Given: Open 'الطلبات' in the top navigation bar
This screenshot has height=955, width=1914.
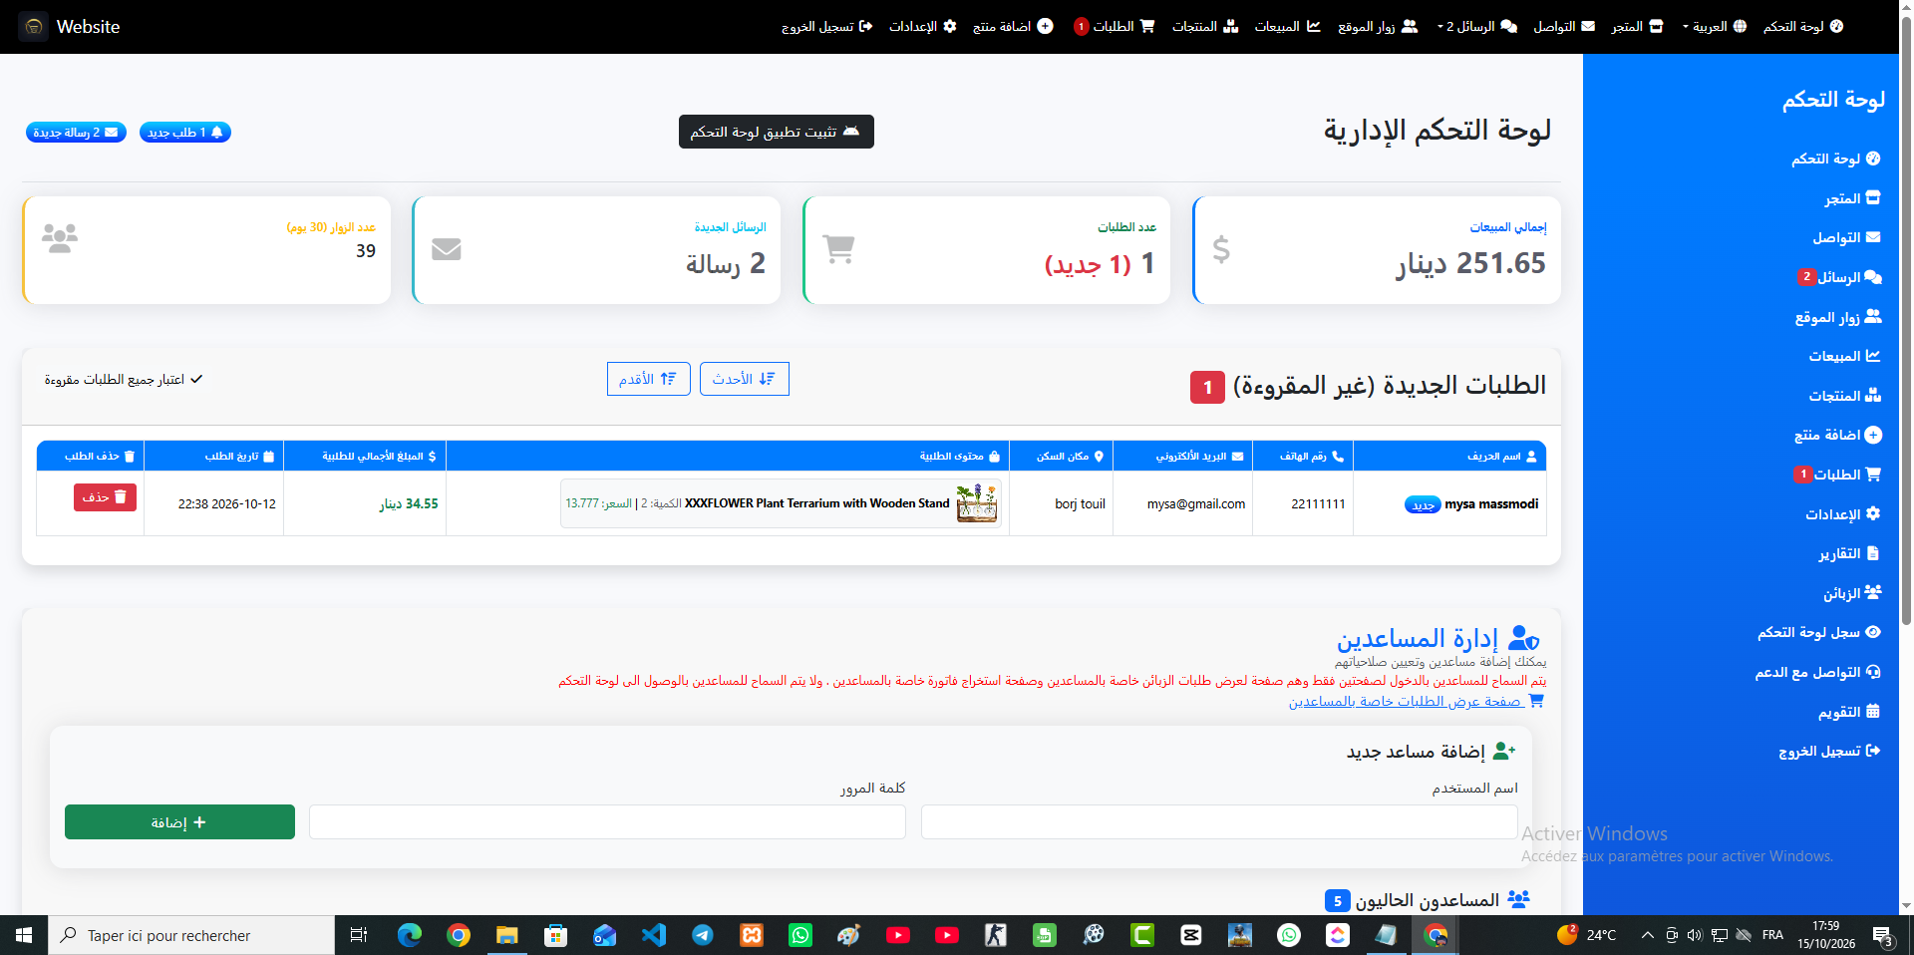Looking at the screenshot, I should click(x=1115, y=27).
